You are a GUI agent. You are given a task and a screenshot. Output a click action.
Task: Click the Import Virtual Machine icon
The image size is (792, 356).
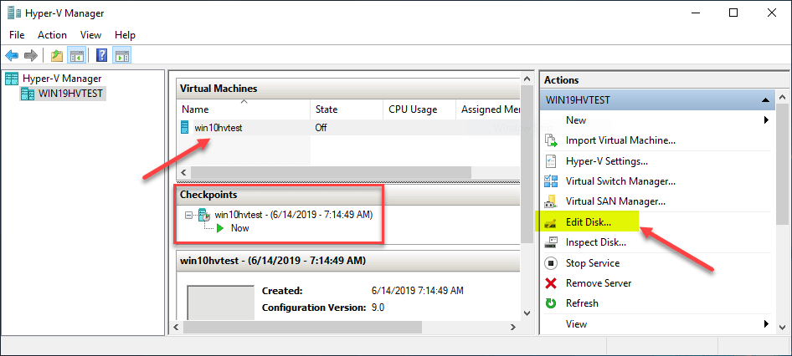click(x=551, y=140)
